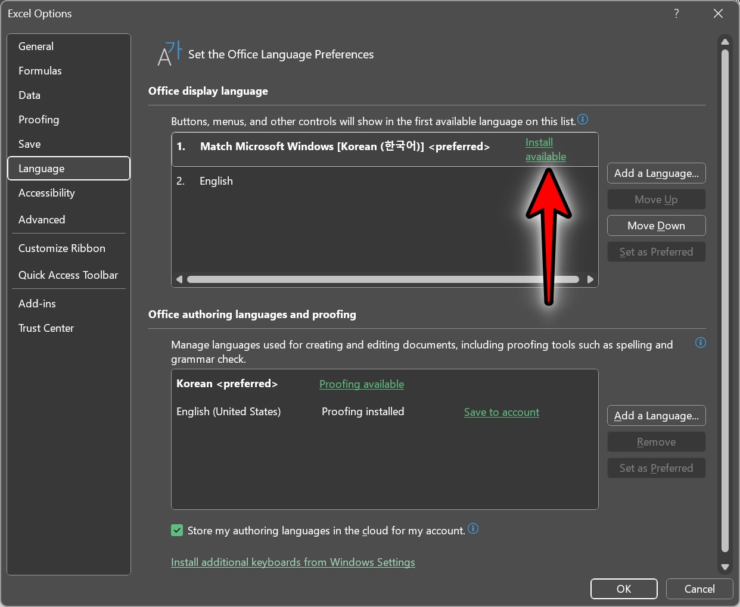
Task: Click the Cancel button
Action: 699,589
